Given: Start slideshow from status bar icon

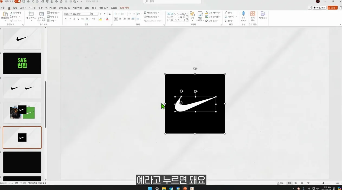Looking at the screenshot, I should click(x=308, y=183).
